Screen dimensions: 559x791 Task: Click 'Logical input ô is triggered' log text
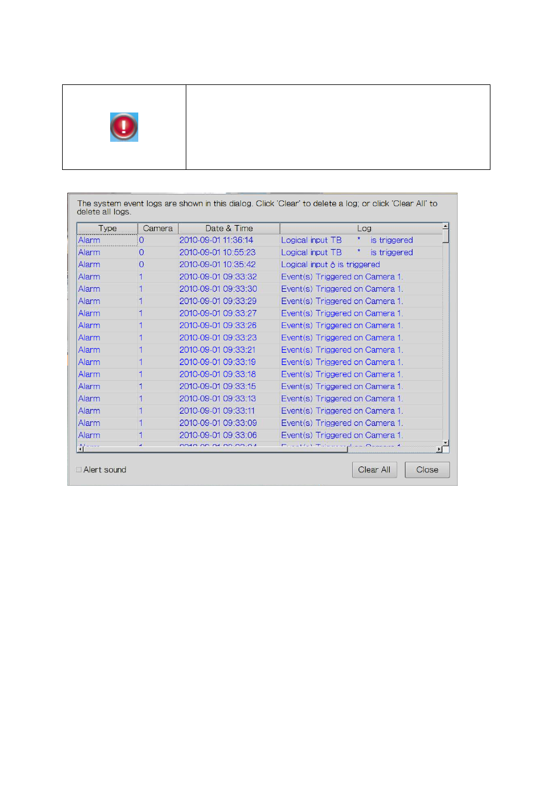click(x=330, y=265)
